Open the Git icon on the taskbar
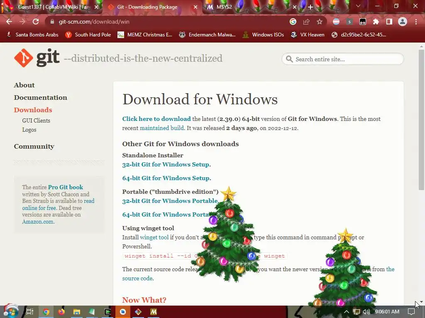Image resolution: width=425 pixels, height=318 pixels. click(x=138, y=312)
